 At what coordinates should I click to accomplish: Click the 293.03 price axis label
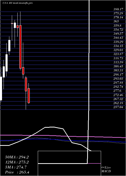(x=118, y=78)
